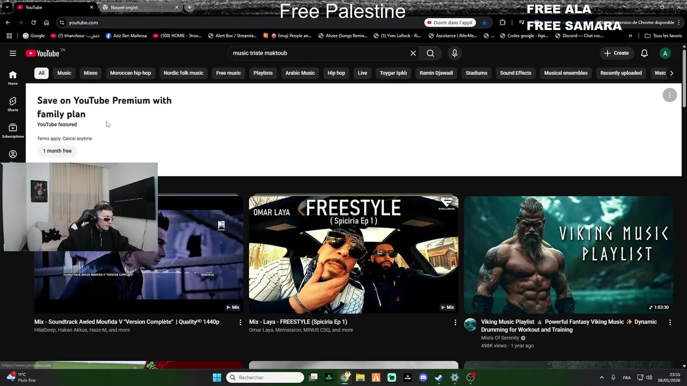The height and width of the screenshot is (386, 687).
Task: Open the YouTube guide hamburger menu
Action: click(x=13, y=53)
